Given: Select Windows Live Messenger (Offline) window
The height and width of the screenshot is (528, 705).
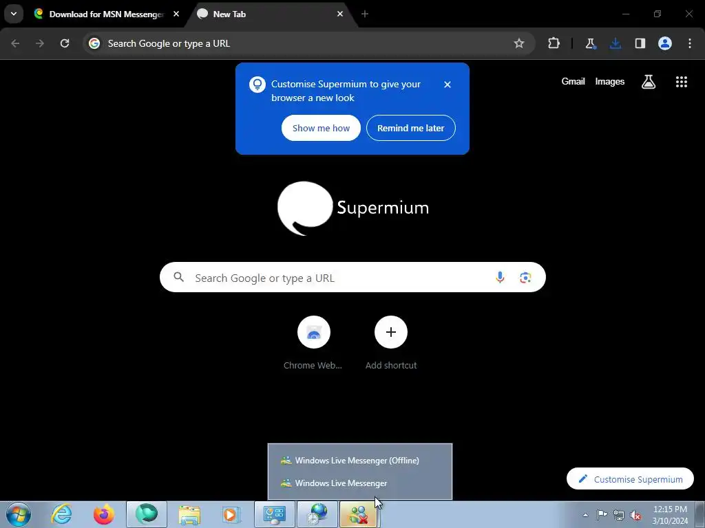Looking at the screenshot, I should point(359,460).
